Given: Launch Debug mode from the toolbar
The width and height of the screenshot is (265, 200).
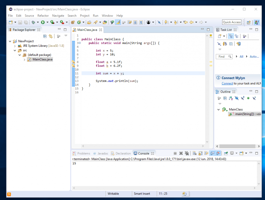Looking at the screenshot, I should (34, 22).
